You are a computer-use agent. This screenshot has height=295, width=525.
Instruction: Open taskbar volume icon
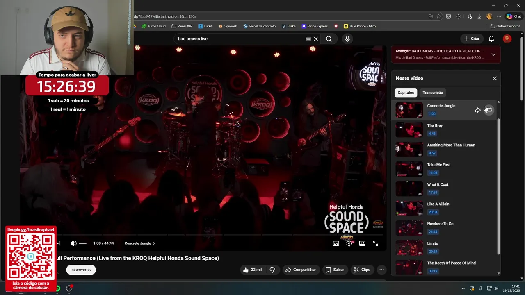point(496,288)
